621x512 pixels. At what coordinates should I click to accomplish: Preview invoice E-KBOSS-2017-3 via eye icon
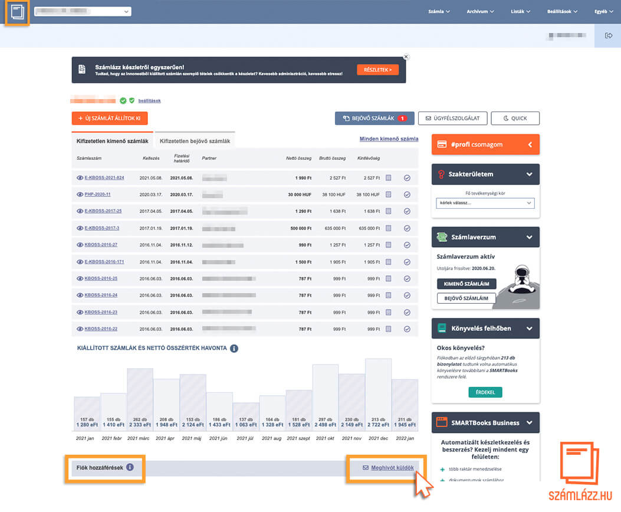click(80, 228)
